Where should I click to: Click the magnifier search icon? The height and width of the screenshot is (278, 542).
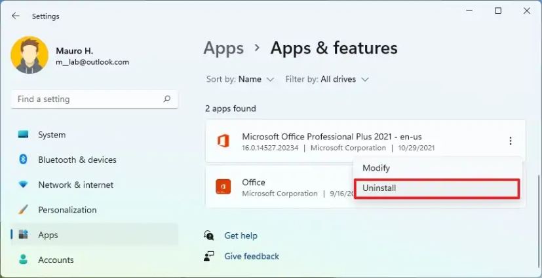166,99
